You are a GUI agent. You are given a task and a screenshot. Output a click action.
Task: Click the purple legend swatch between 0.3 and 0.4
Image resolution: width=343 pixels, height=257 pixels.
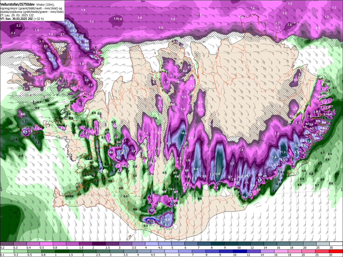(x=20, y=244)
